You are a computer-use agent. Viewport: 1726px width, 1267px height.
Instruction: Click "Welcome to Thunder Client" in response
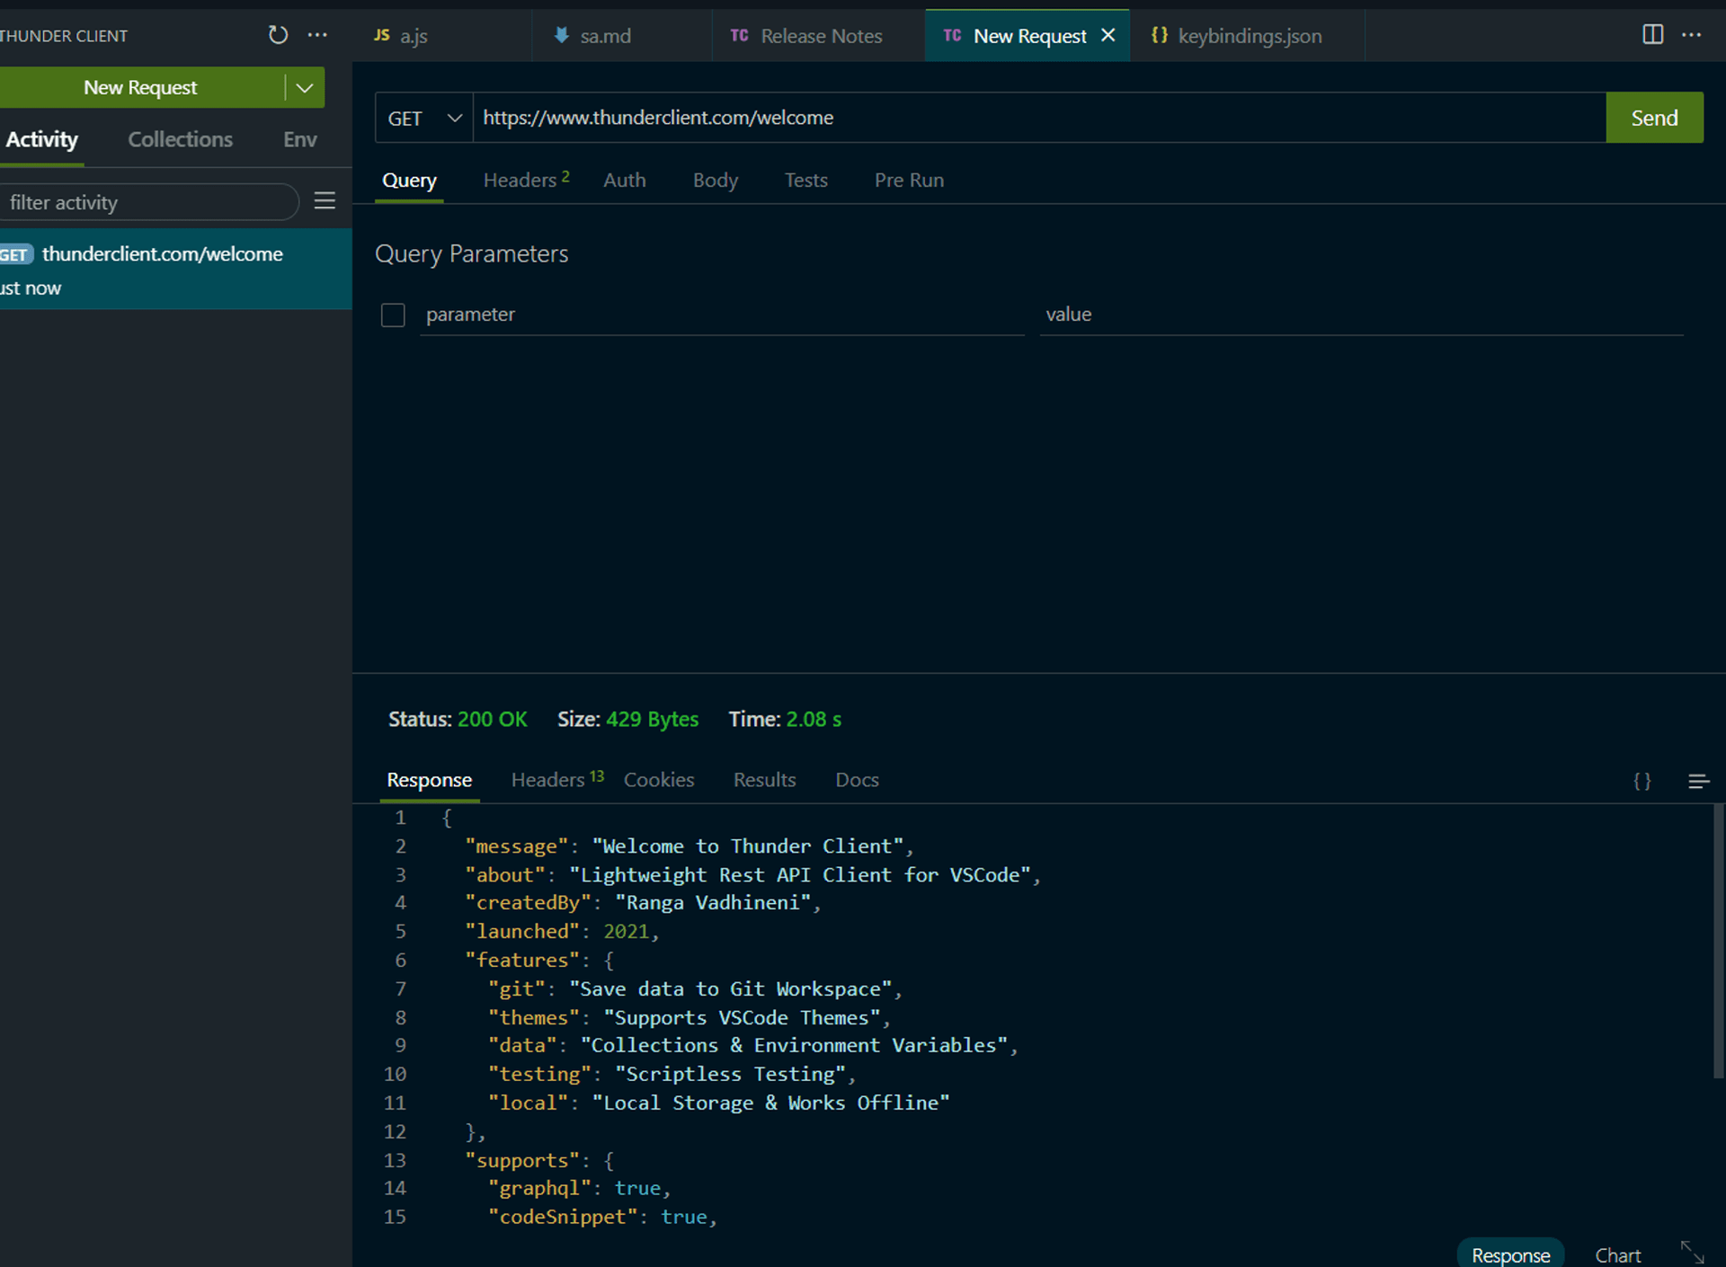tap(747, 846)
